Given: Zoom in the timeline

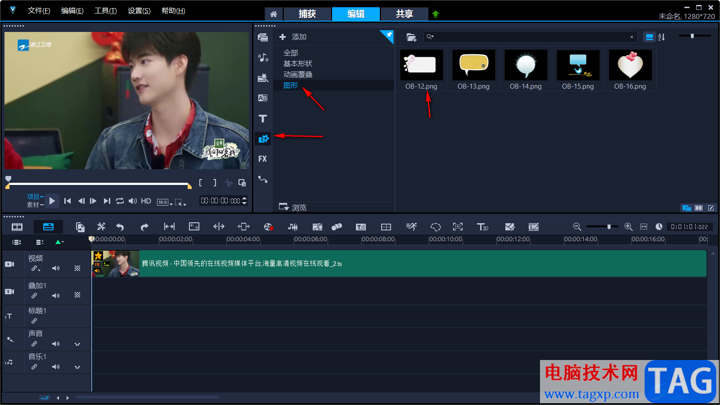Looking at the screenshot, I should click(x=629, y=227).
